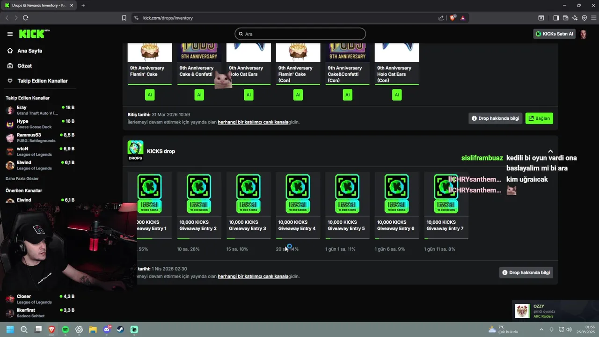Expand Daha Fazla Göster in followed channels

point(22,178)
